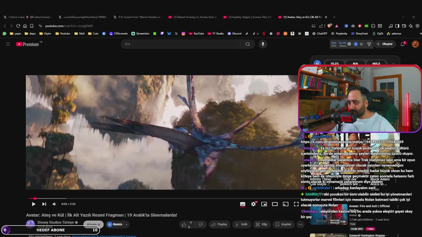Screen dimensions: 422x237
Task: Start voice search with the microphone
Action: tap(263, 44)
